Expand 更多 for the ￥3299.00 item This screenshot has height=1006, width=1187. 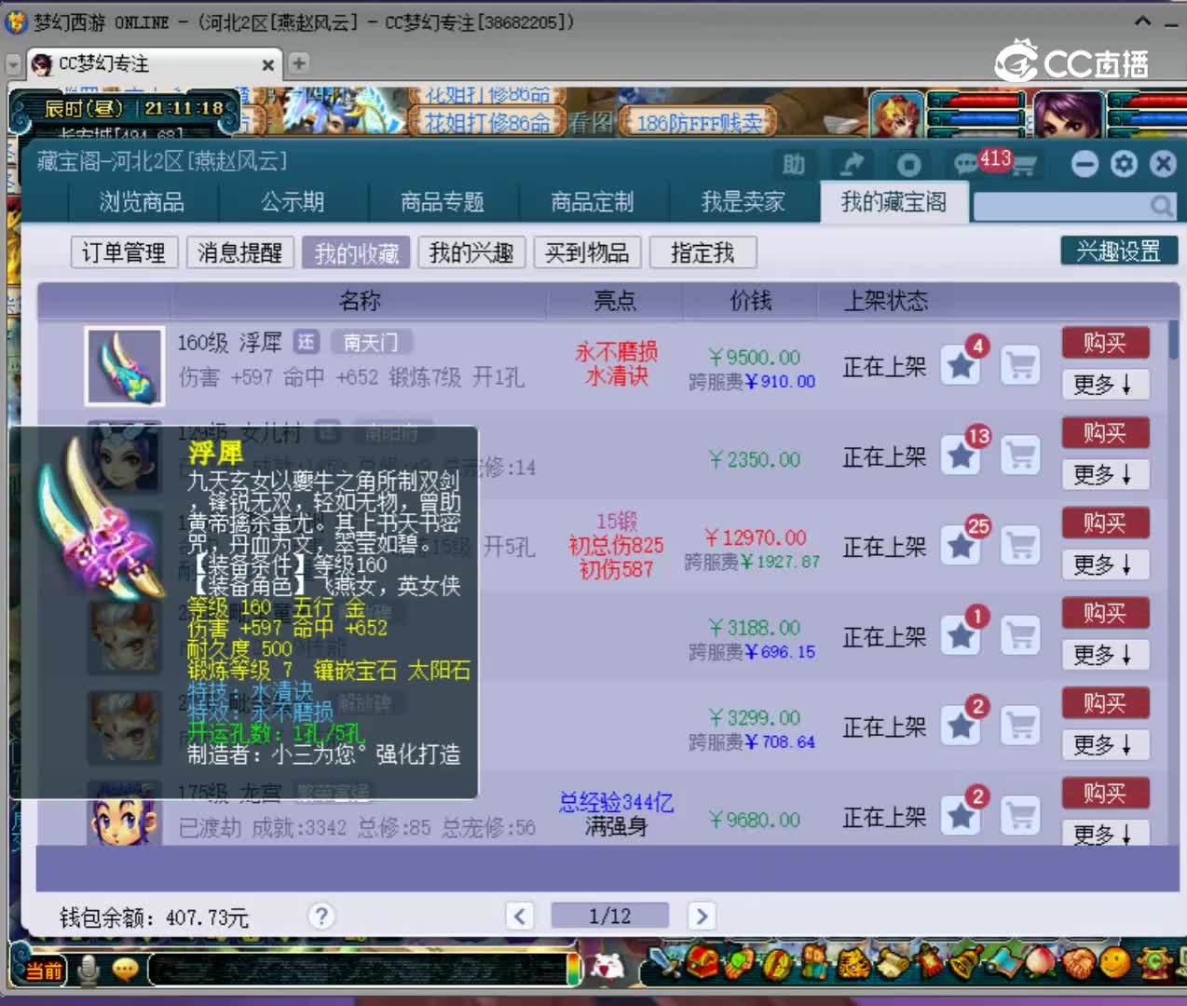coord(1105,744)
